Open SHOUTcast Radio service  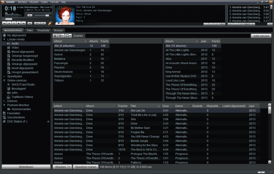[23, 84]
